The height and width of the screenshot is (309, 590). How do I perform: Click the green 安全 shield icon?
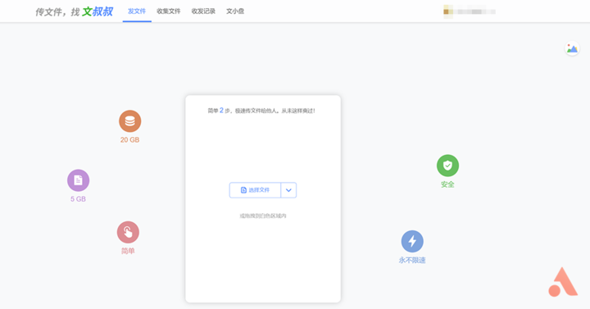pos(447,166)
